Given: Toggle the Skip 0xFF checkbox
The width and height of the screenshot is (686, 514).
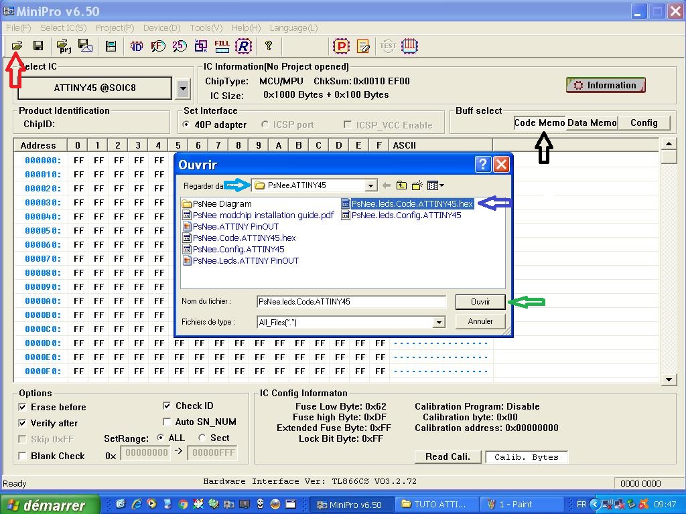Looking at the screenshot, I should tap(22, 439).
